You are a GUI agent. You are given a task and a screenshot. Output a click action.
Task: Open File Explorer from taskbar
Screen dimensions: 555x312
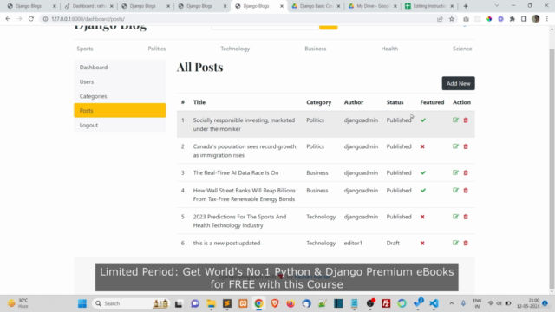click(212, 303)
